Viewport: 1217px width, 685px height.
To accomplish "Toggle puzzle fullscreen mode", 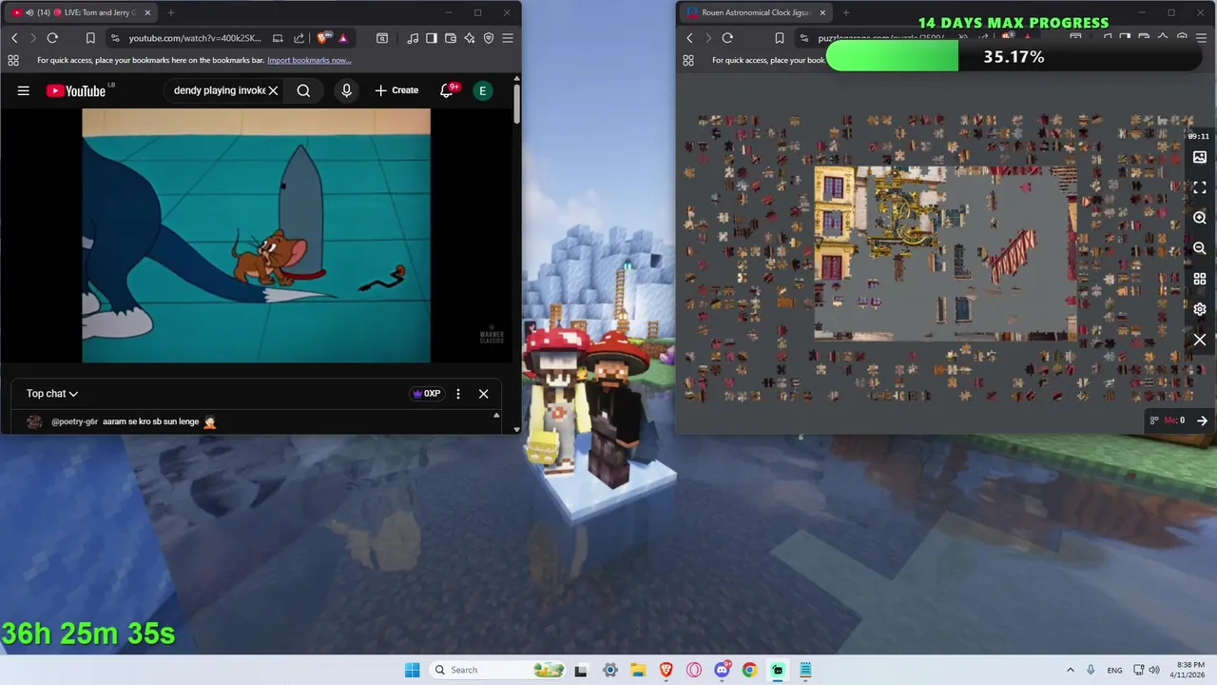I will (1200, 187).
